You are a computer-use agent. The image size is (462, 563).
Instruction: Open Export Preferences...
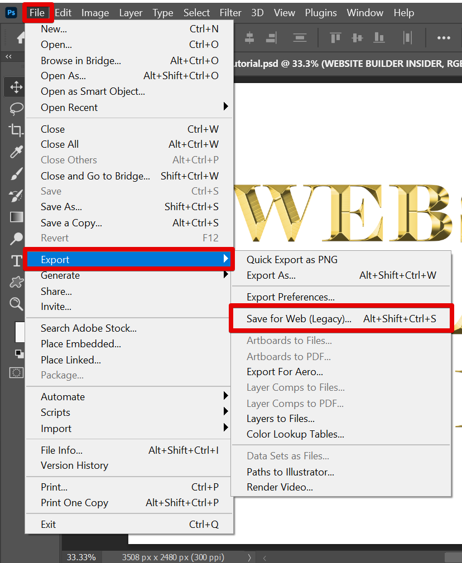(x=341, y=297)
